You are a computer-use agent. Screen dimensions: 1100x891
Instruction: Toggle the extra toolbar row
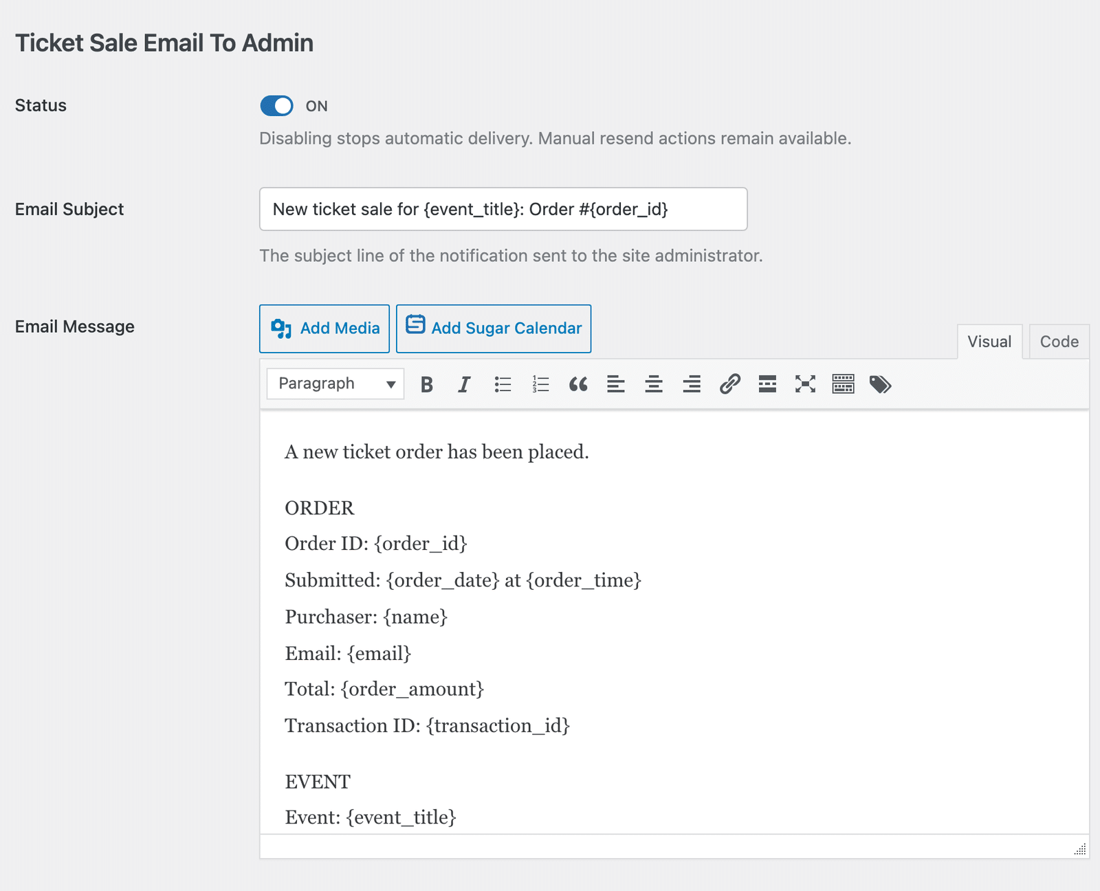coord(843,384)
